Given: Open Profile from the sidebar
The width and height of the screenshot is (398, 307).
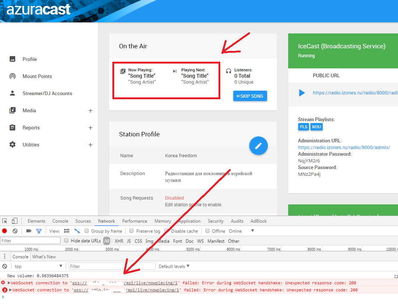Looking at the screenshot, I should click(x=30, y=59).
